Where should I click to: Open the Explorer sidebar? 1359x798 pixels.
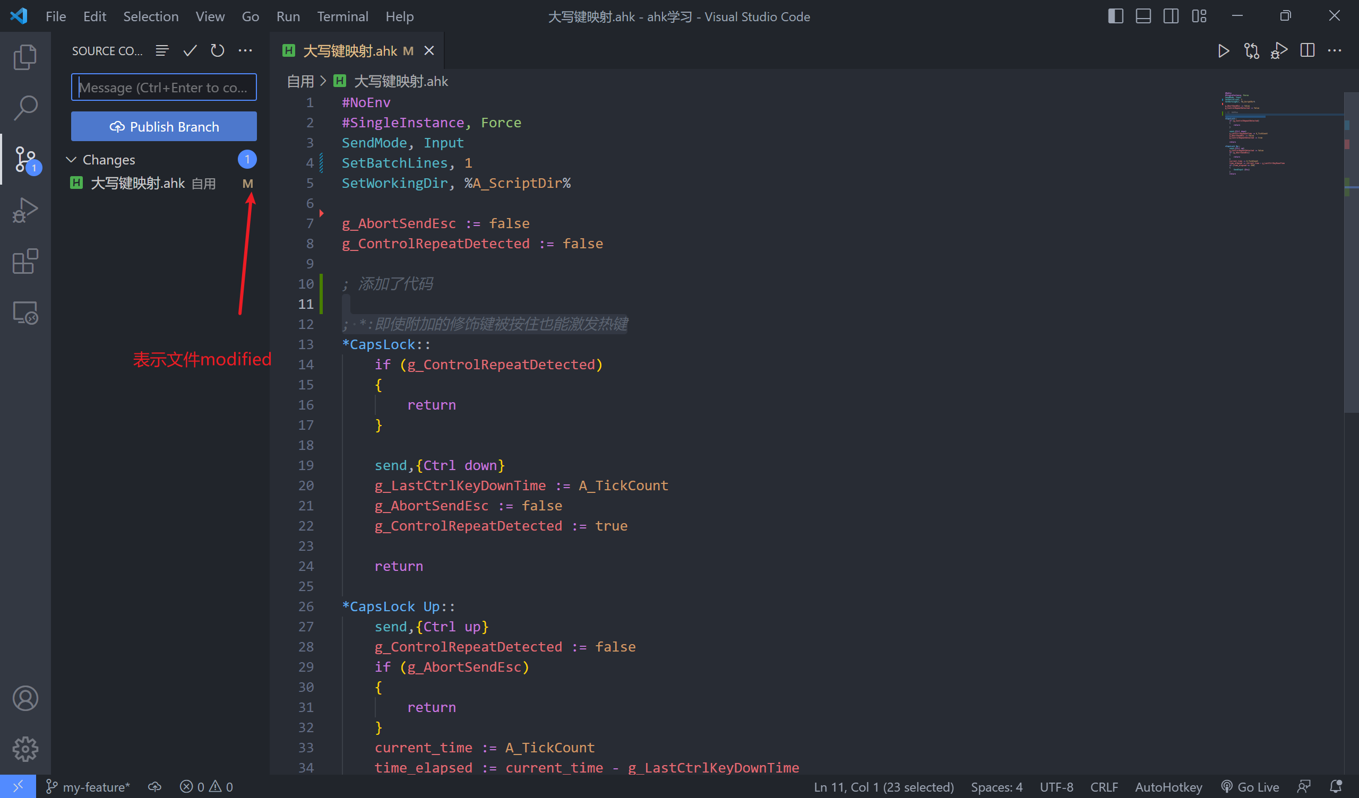(x=25, y=56)
